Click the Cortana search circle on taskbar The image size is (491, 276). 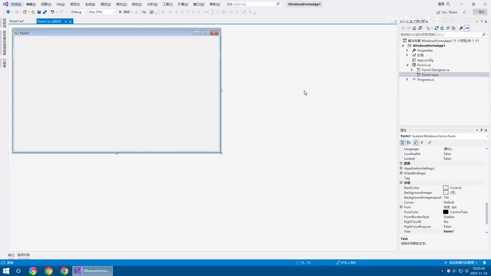click(18, 271)
